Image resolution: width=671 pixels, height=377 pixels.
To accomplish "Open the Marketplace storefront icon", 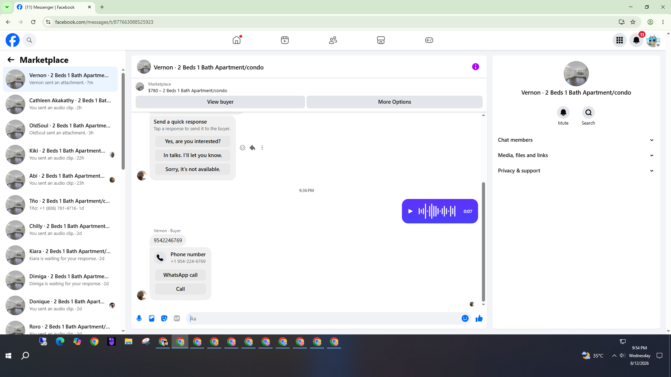I will pos(381,40).
